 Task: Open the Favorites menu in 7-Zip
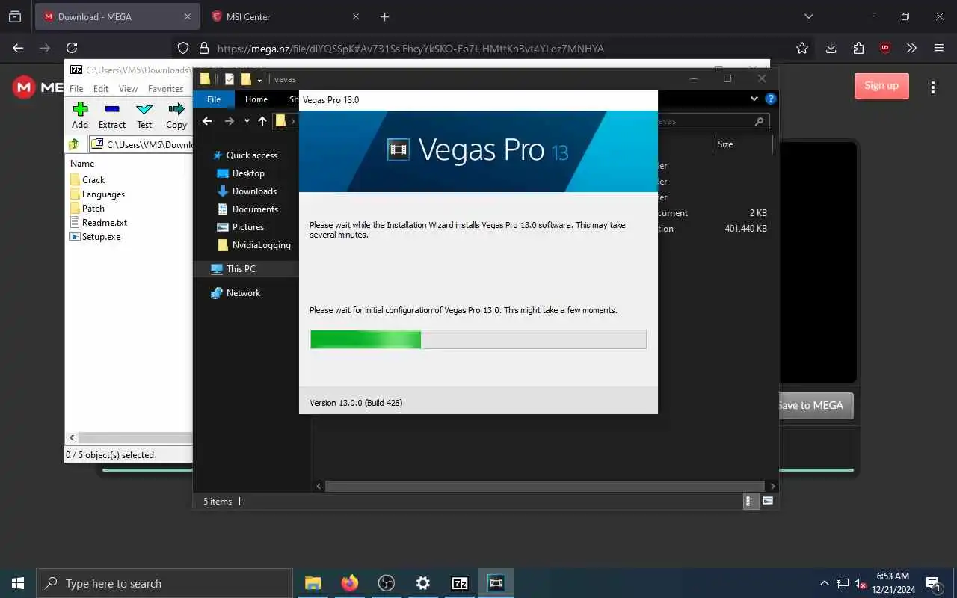coord(165,88)
